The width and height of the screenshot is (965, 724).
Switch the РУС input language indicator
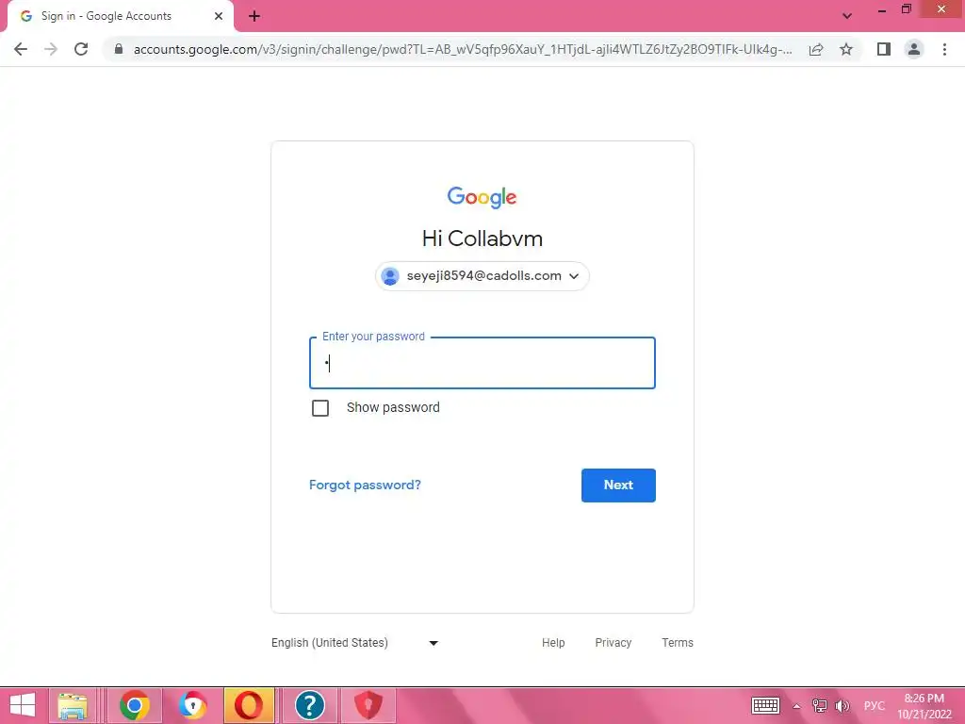coord(874,705)
